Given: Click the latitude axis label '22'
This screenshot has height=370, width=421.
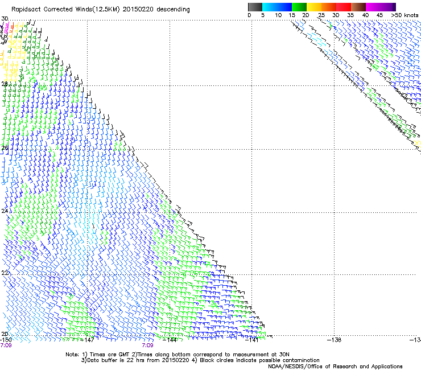Looking at the screenshot, I should (5, 273).
